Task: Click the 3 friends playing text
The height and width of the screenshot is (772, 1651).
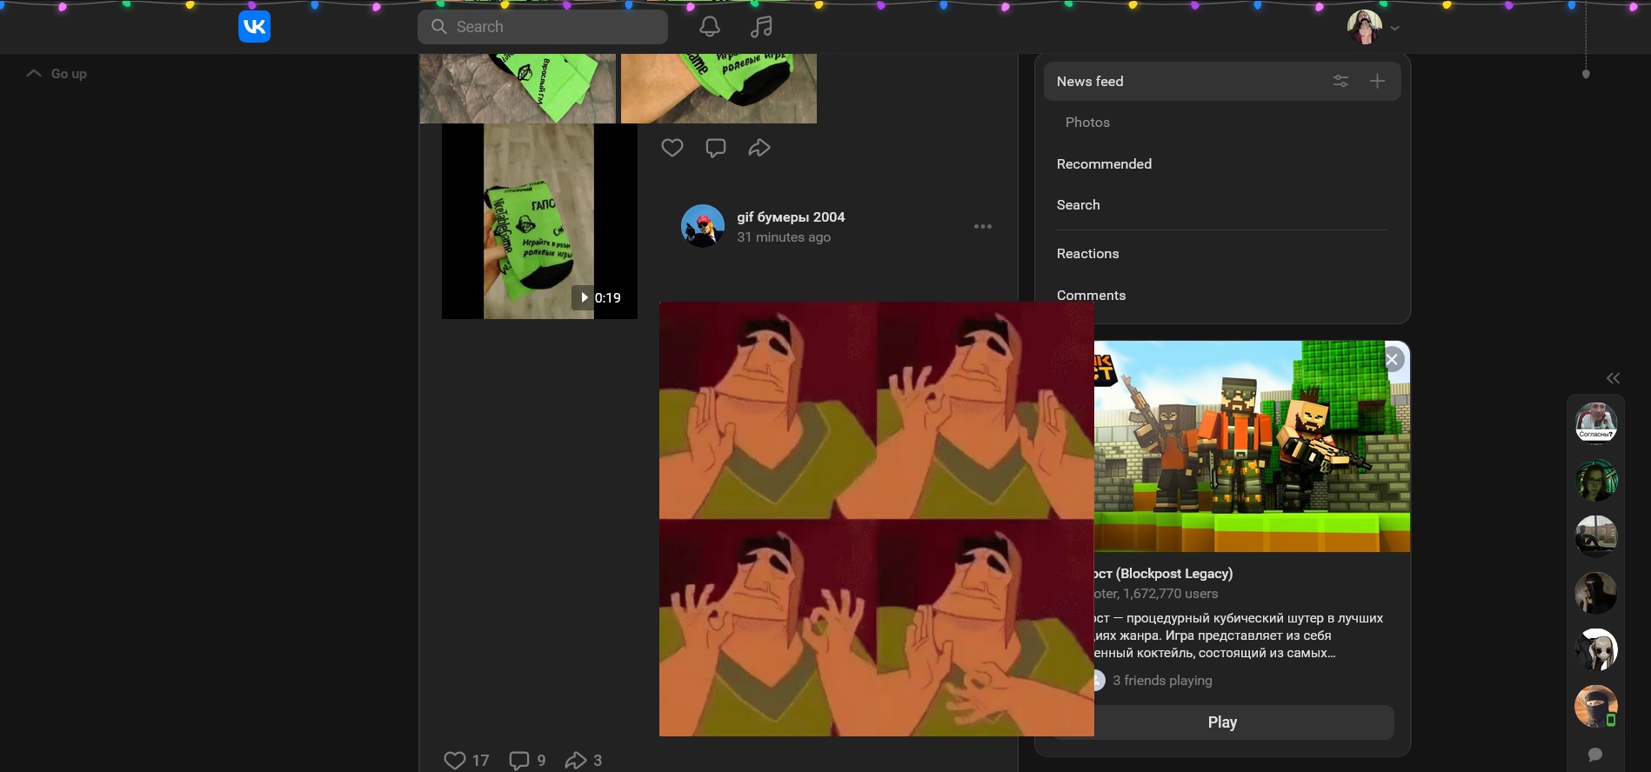Action: (1162, 681)
